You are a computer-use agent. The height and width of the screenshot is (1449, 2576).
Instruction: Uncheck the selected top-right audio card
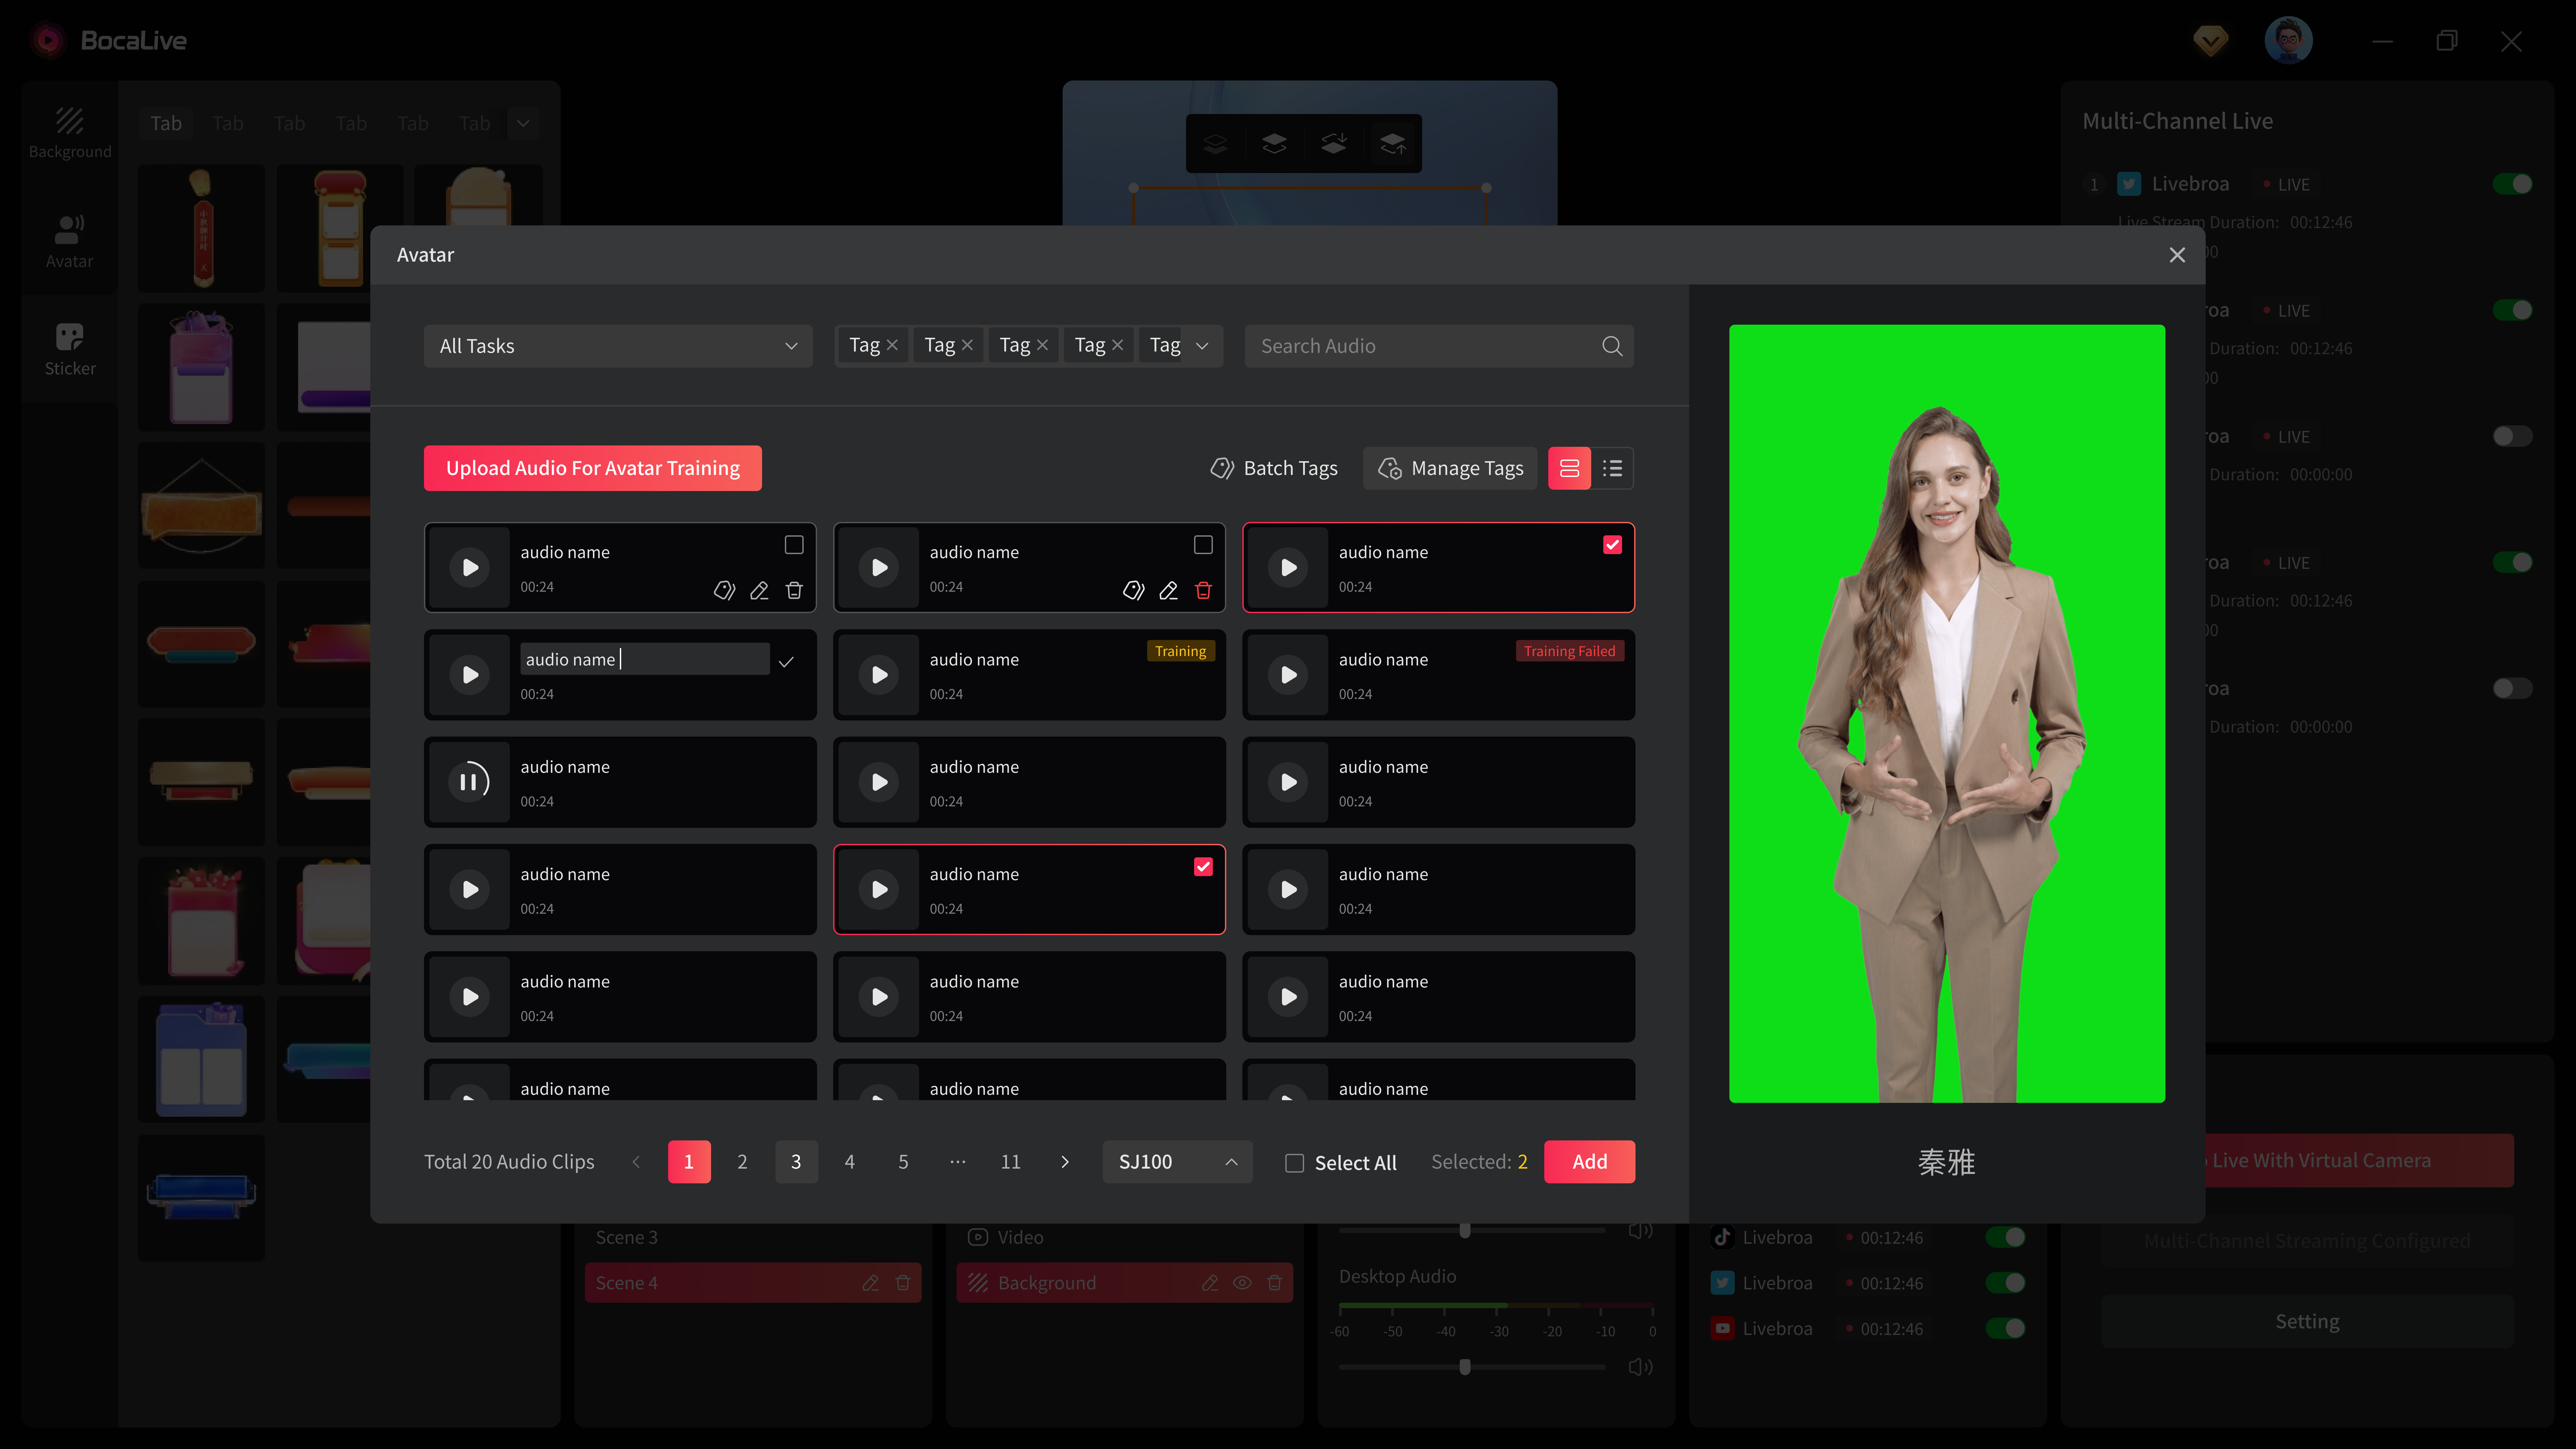(x=1612, y=545)
